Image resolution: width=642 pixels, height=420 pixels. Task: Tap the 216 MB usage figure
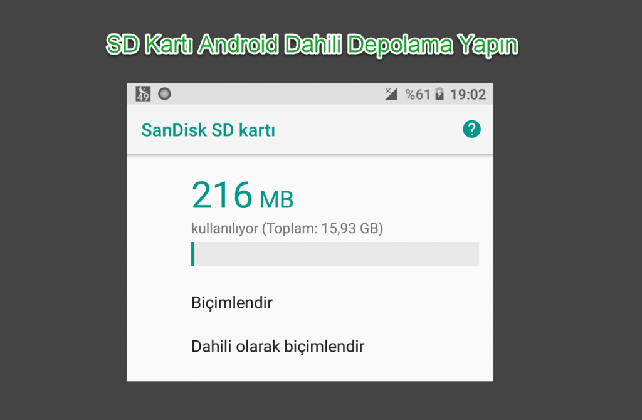243,195
